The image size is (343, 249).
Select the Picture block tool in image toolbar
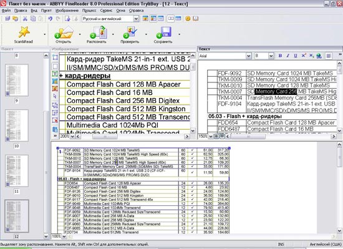click(x=55, y=89)
